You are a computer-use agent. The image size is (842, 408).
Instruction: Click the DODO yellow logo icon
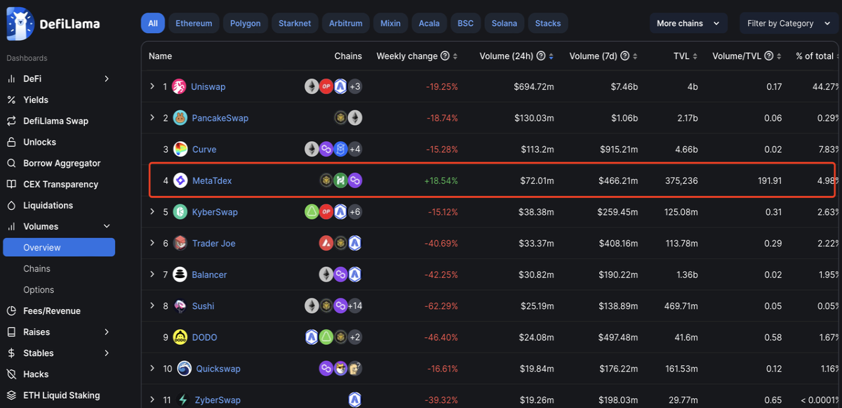(180, 337)
